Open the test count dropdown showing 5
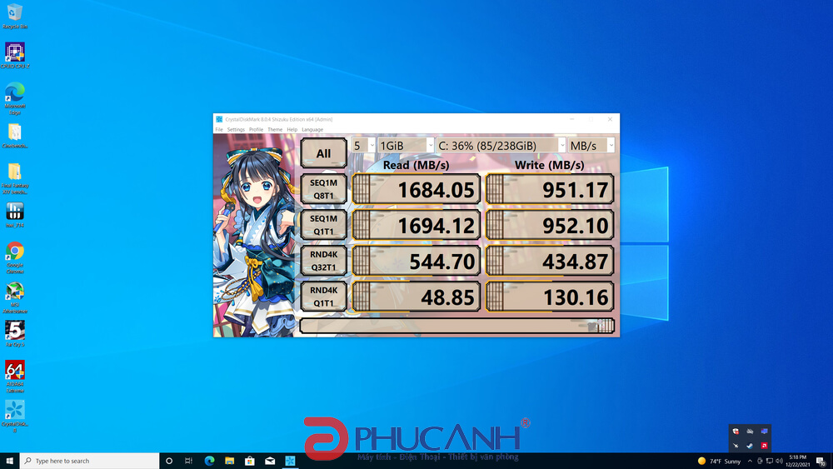The image size is (833, 469). [363, 146]
